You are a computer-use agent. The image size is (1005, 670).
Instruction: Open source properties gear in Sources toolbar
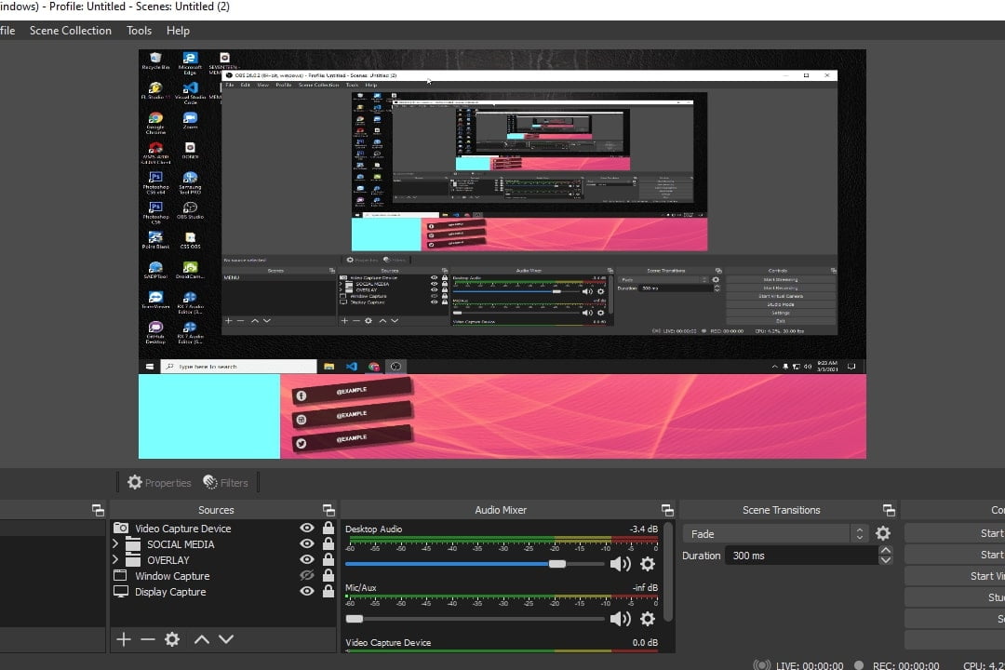pos(172,639)
